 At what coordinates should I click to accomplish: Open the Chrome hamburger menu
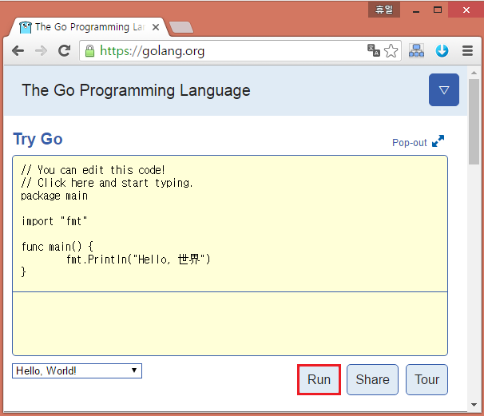click(x=467, y=51)
